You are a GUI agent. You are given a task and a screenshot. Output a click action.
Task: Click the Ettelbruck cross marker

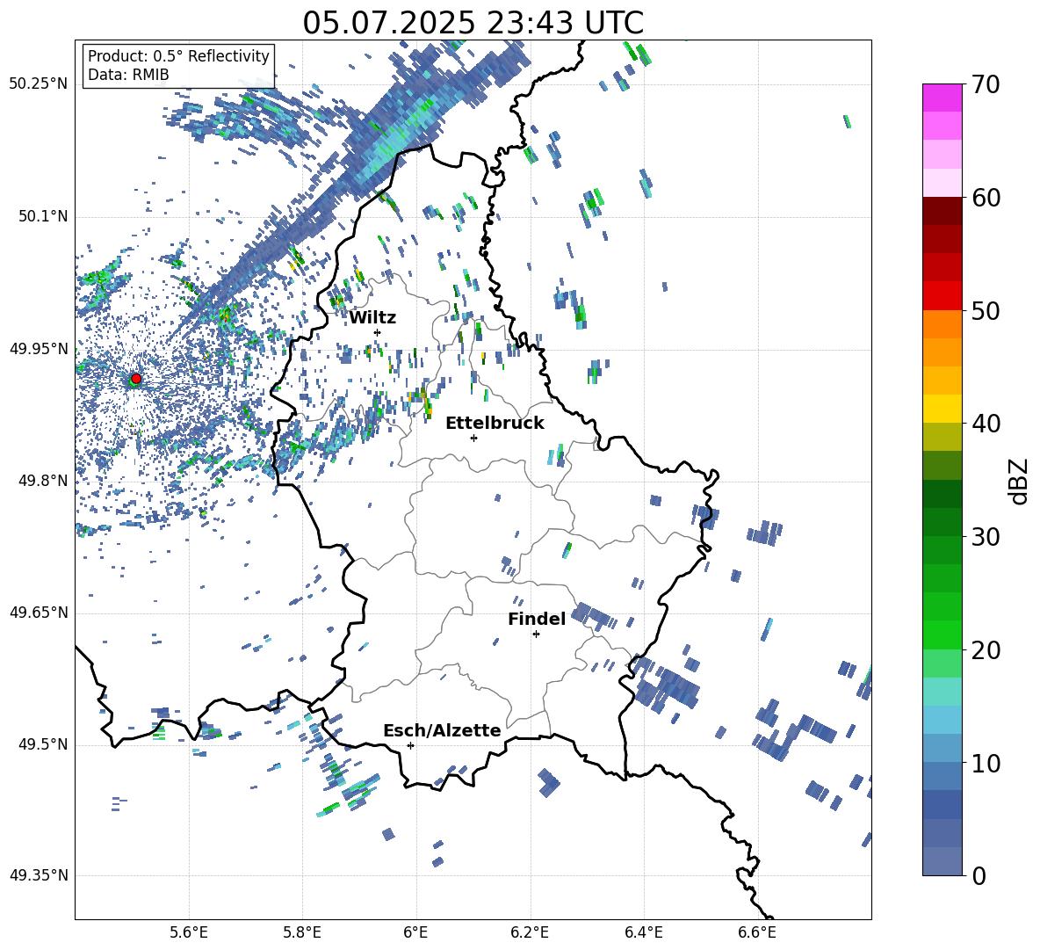click(473, 438)
